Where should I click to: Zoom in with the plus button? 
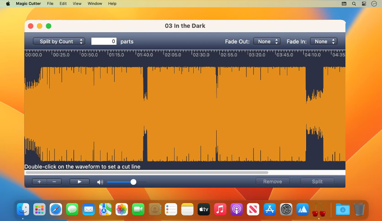click(x=39, y=182)
